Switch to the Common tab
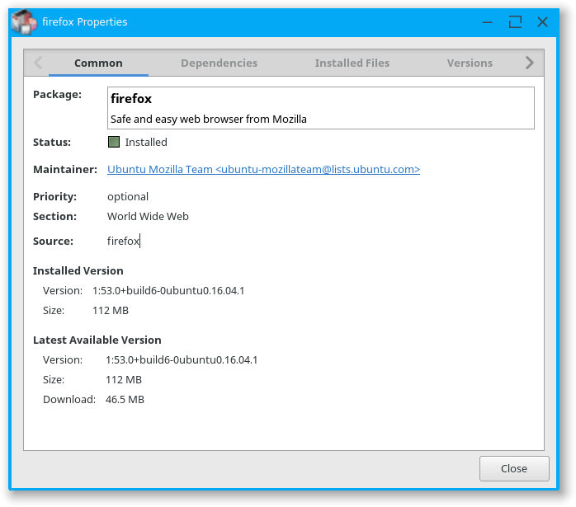This screenshot has height=507, width=576. 98,63
